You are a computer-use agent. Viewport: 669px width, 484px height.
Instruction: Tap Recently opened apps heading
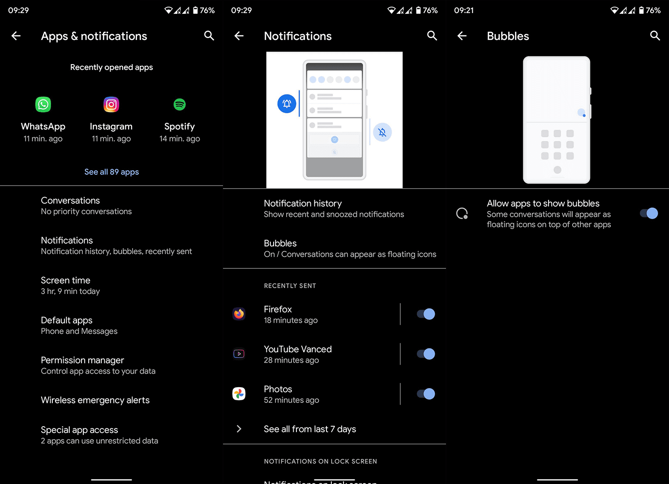(111, 67)
